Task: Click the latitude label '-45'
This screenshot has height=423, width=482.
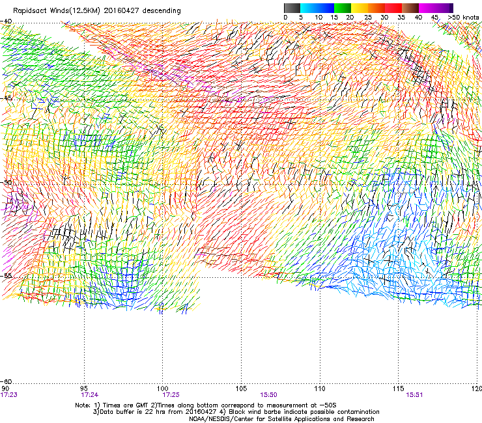Action: click(x=6, y=98)
